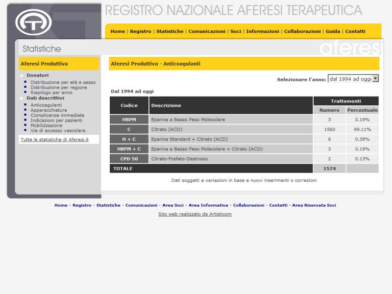Click footer Home link
Viewport: 392px width, 294px height.
(61, 205)
